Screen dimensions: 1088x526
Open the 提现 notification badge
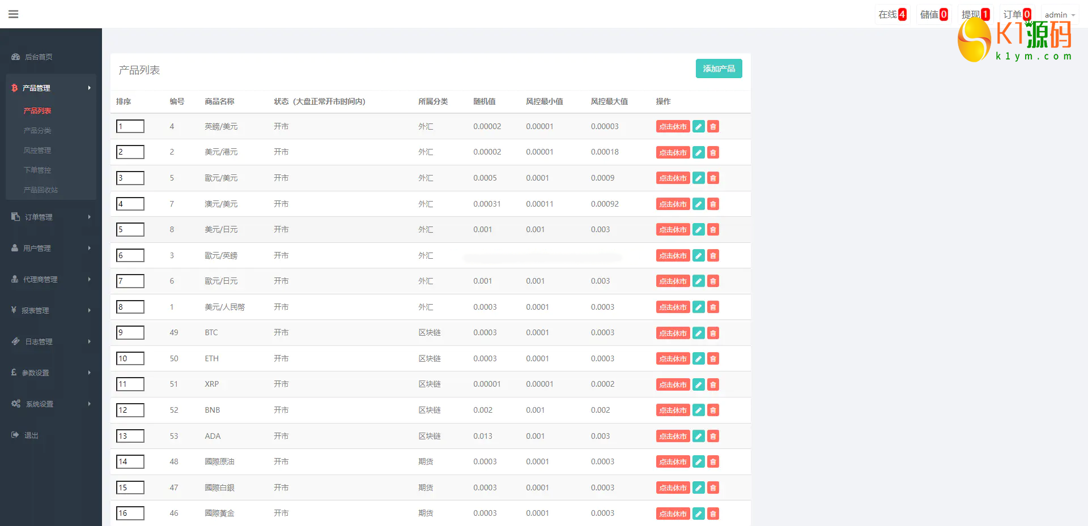975,15
